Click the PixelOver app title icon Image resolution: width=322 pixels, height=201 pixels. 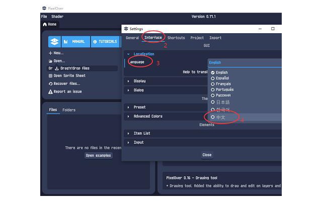point(44,8)
